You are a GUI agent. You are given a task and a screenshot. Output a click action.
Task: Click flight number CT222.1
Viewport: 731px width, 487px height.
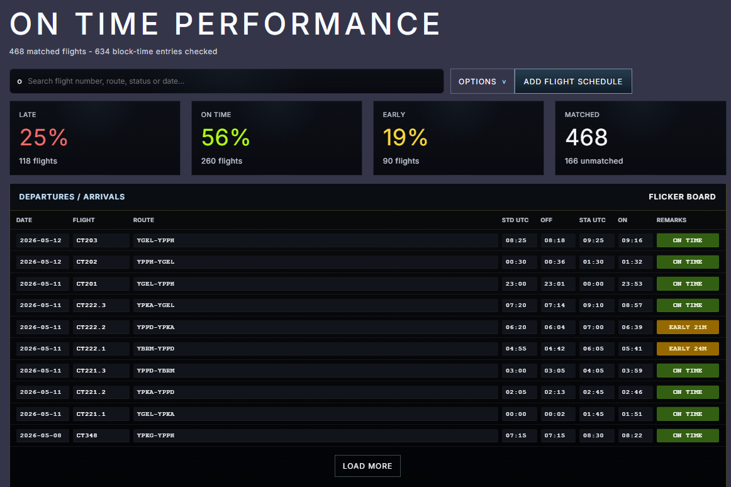coord(91,349)
